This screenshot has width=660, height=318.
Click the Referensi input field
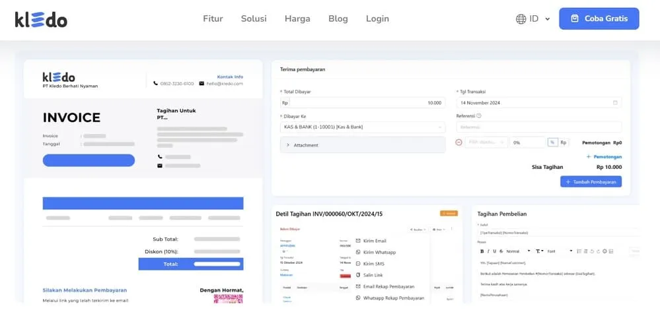(538, 127)
